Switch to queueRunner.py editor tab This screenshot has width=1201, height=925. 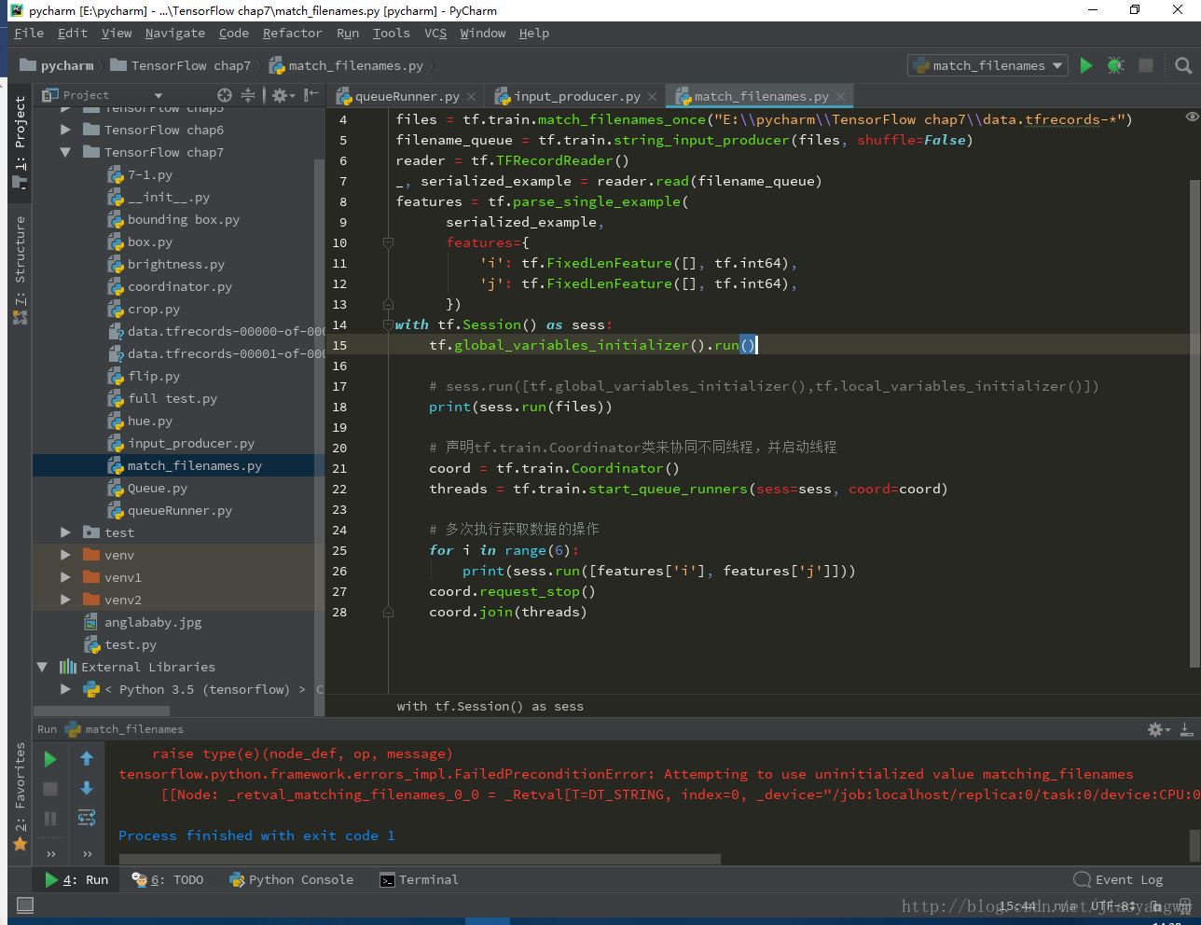[x=407, y=96]
